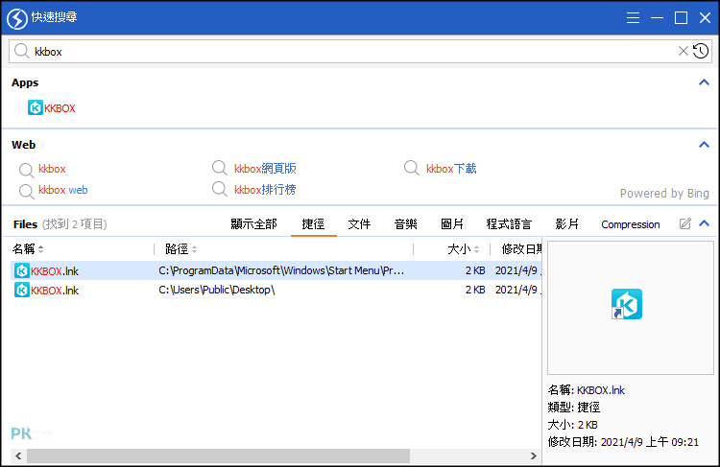
Task: Click the scroll left arrow
Action: coord(18,456)
